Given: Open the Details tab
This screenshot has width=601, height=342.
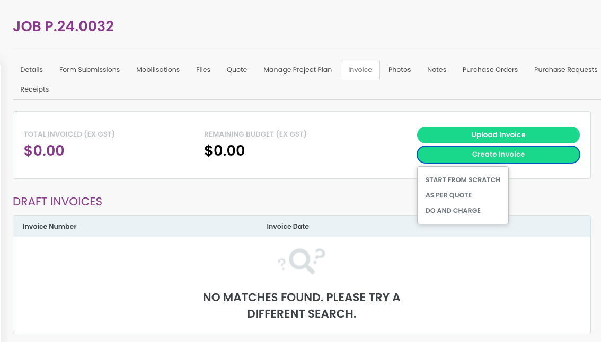Looking at the screenshot, I should tap(31, 70).
